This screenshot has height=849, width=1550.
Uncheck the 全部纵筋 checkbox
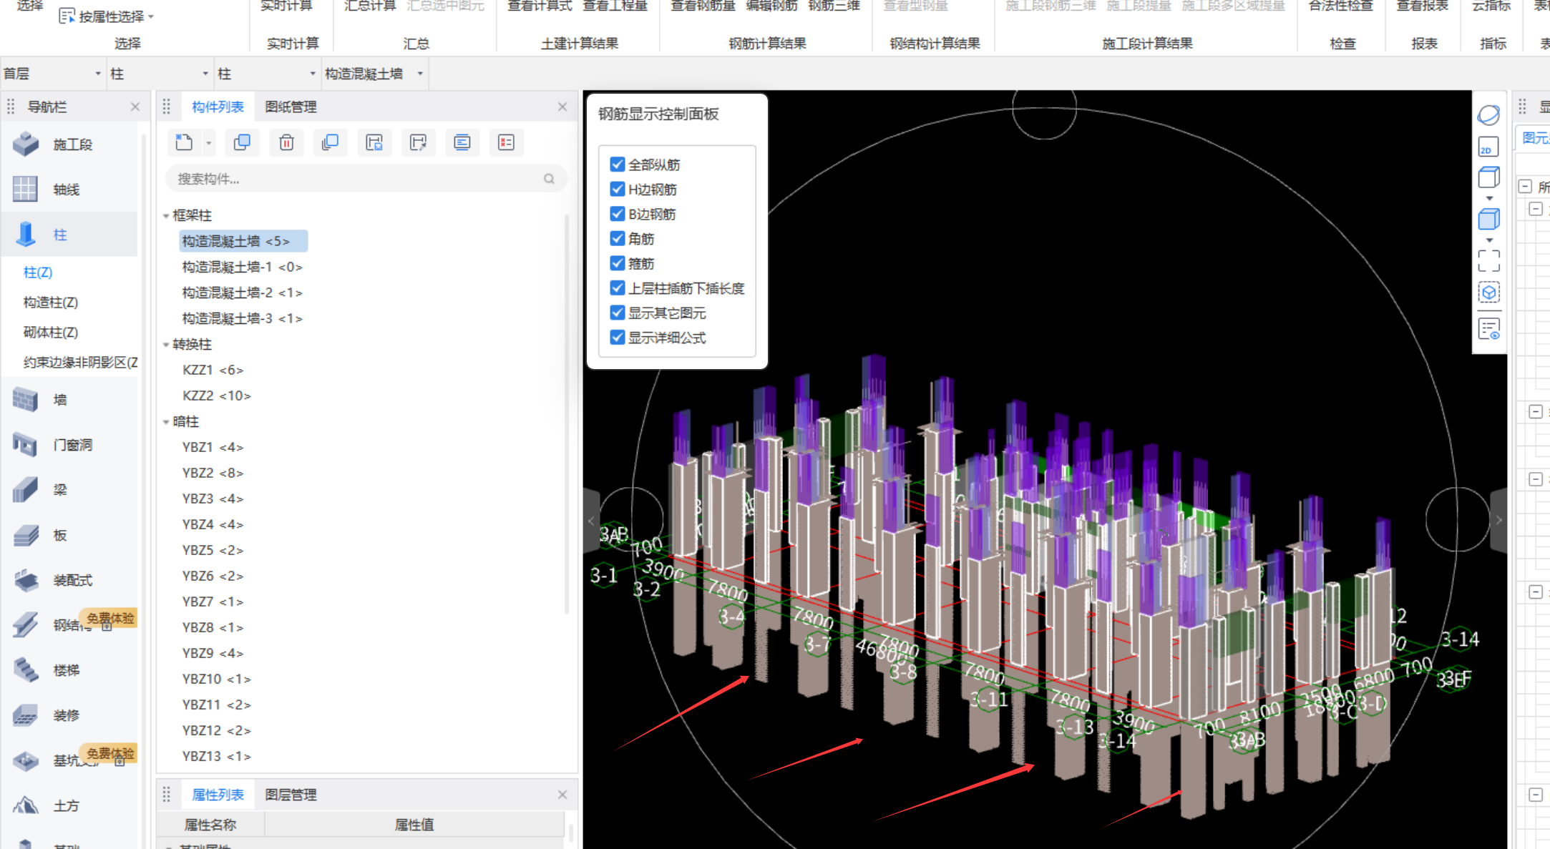(x=618, y=165)
